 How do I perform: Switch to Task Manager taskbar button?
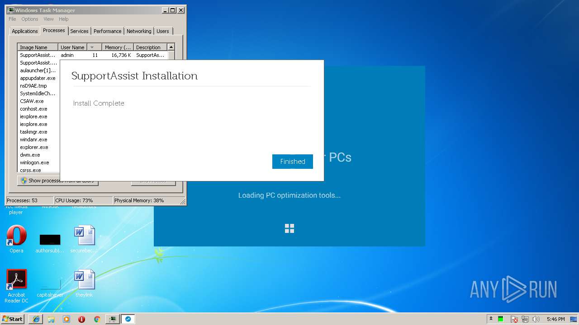112,319
